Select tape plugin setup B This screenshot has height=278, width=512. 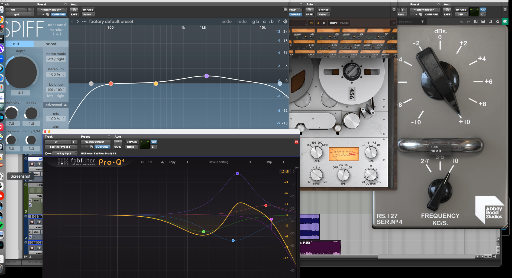coord(324,23)
